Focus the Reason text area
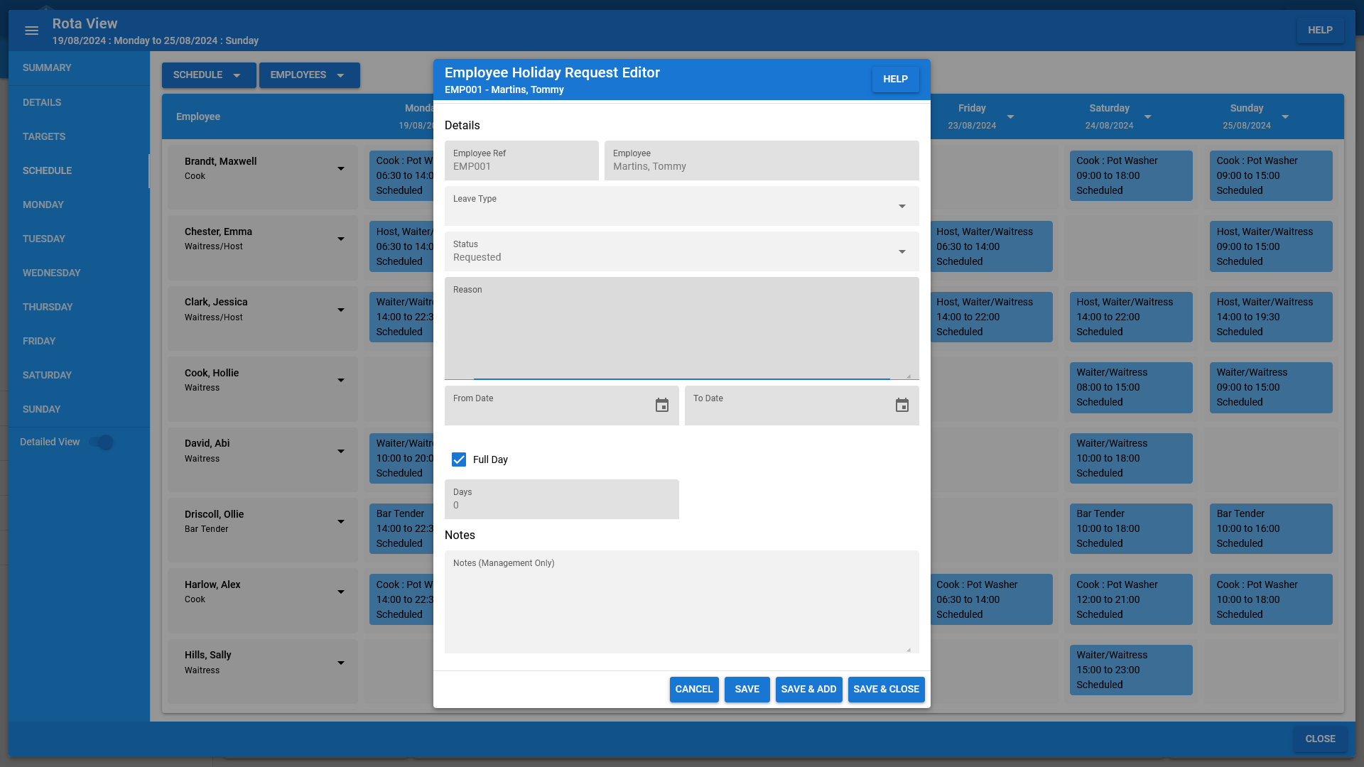The height and width of the screenshot is (767, 1364). coord(682,329)
